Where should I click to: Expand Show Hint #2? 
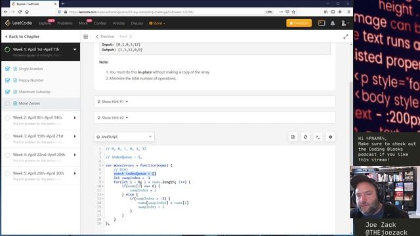pos(215,118)
